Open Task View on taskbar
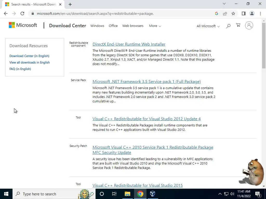The height and width of the screenshot is (199, 266). [114, 194]
